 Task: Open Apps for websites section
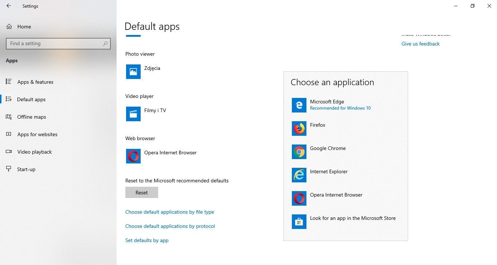[37, 134]
